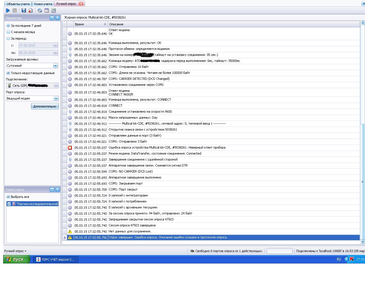Click the taskbar clock 17:33
The image size is (365, 292).
(x=360, y=259)
